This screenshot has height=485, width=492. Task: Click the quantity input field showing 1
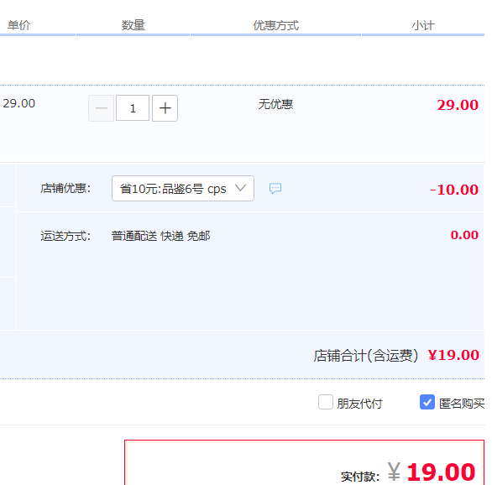(x=133, y=108)
